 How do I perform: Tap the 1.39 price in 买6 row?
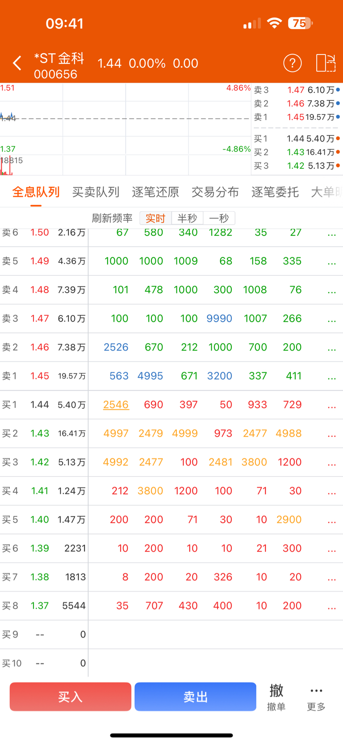[x=40, y=548]
